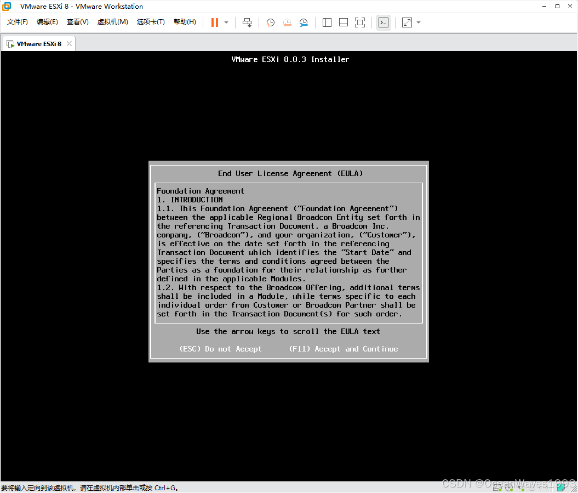Select the VMware ESXi 8 tab
The height and width of the screenshot is (493, 578).
click(x=39, y=43)
